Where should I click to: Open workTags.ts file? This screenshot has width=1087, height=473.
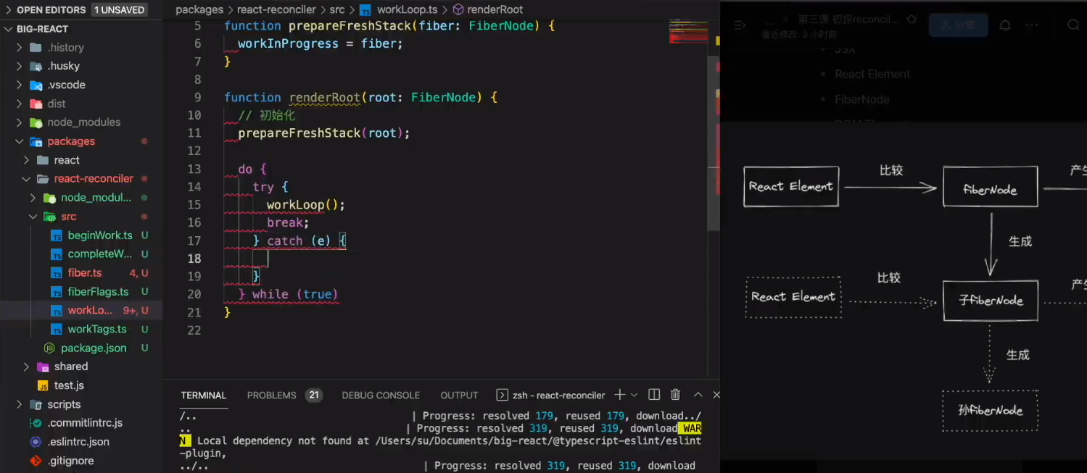pos(97,329)
